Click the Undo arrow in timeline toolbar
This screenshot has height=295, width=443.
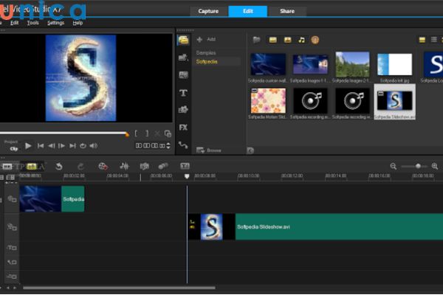point(59,167)
